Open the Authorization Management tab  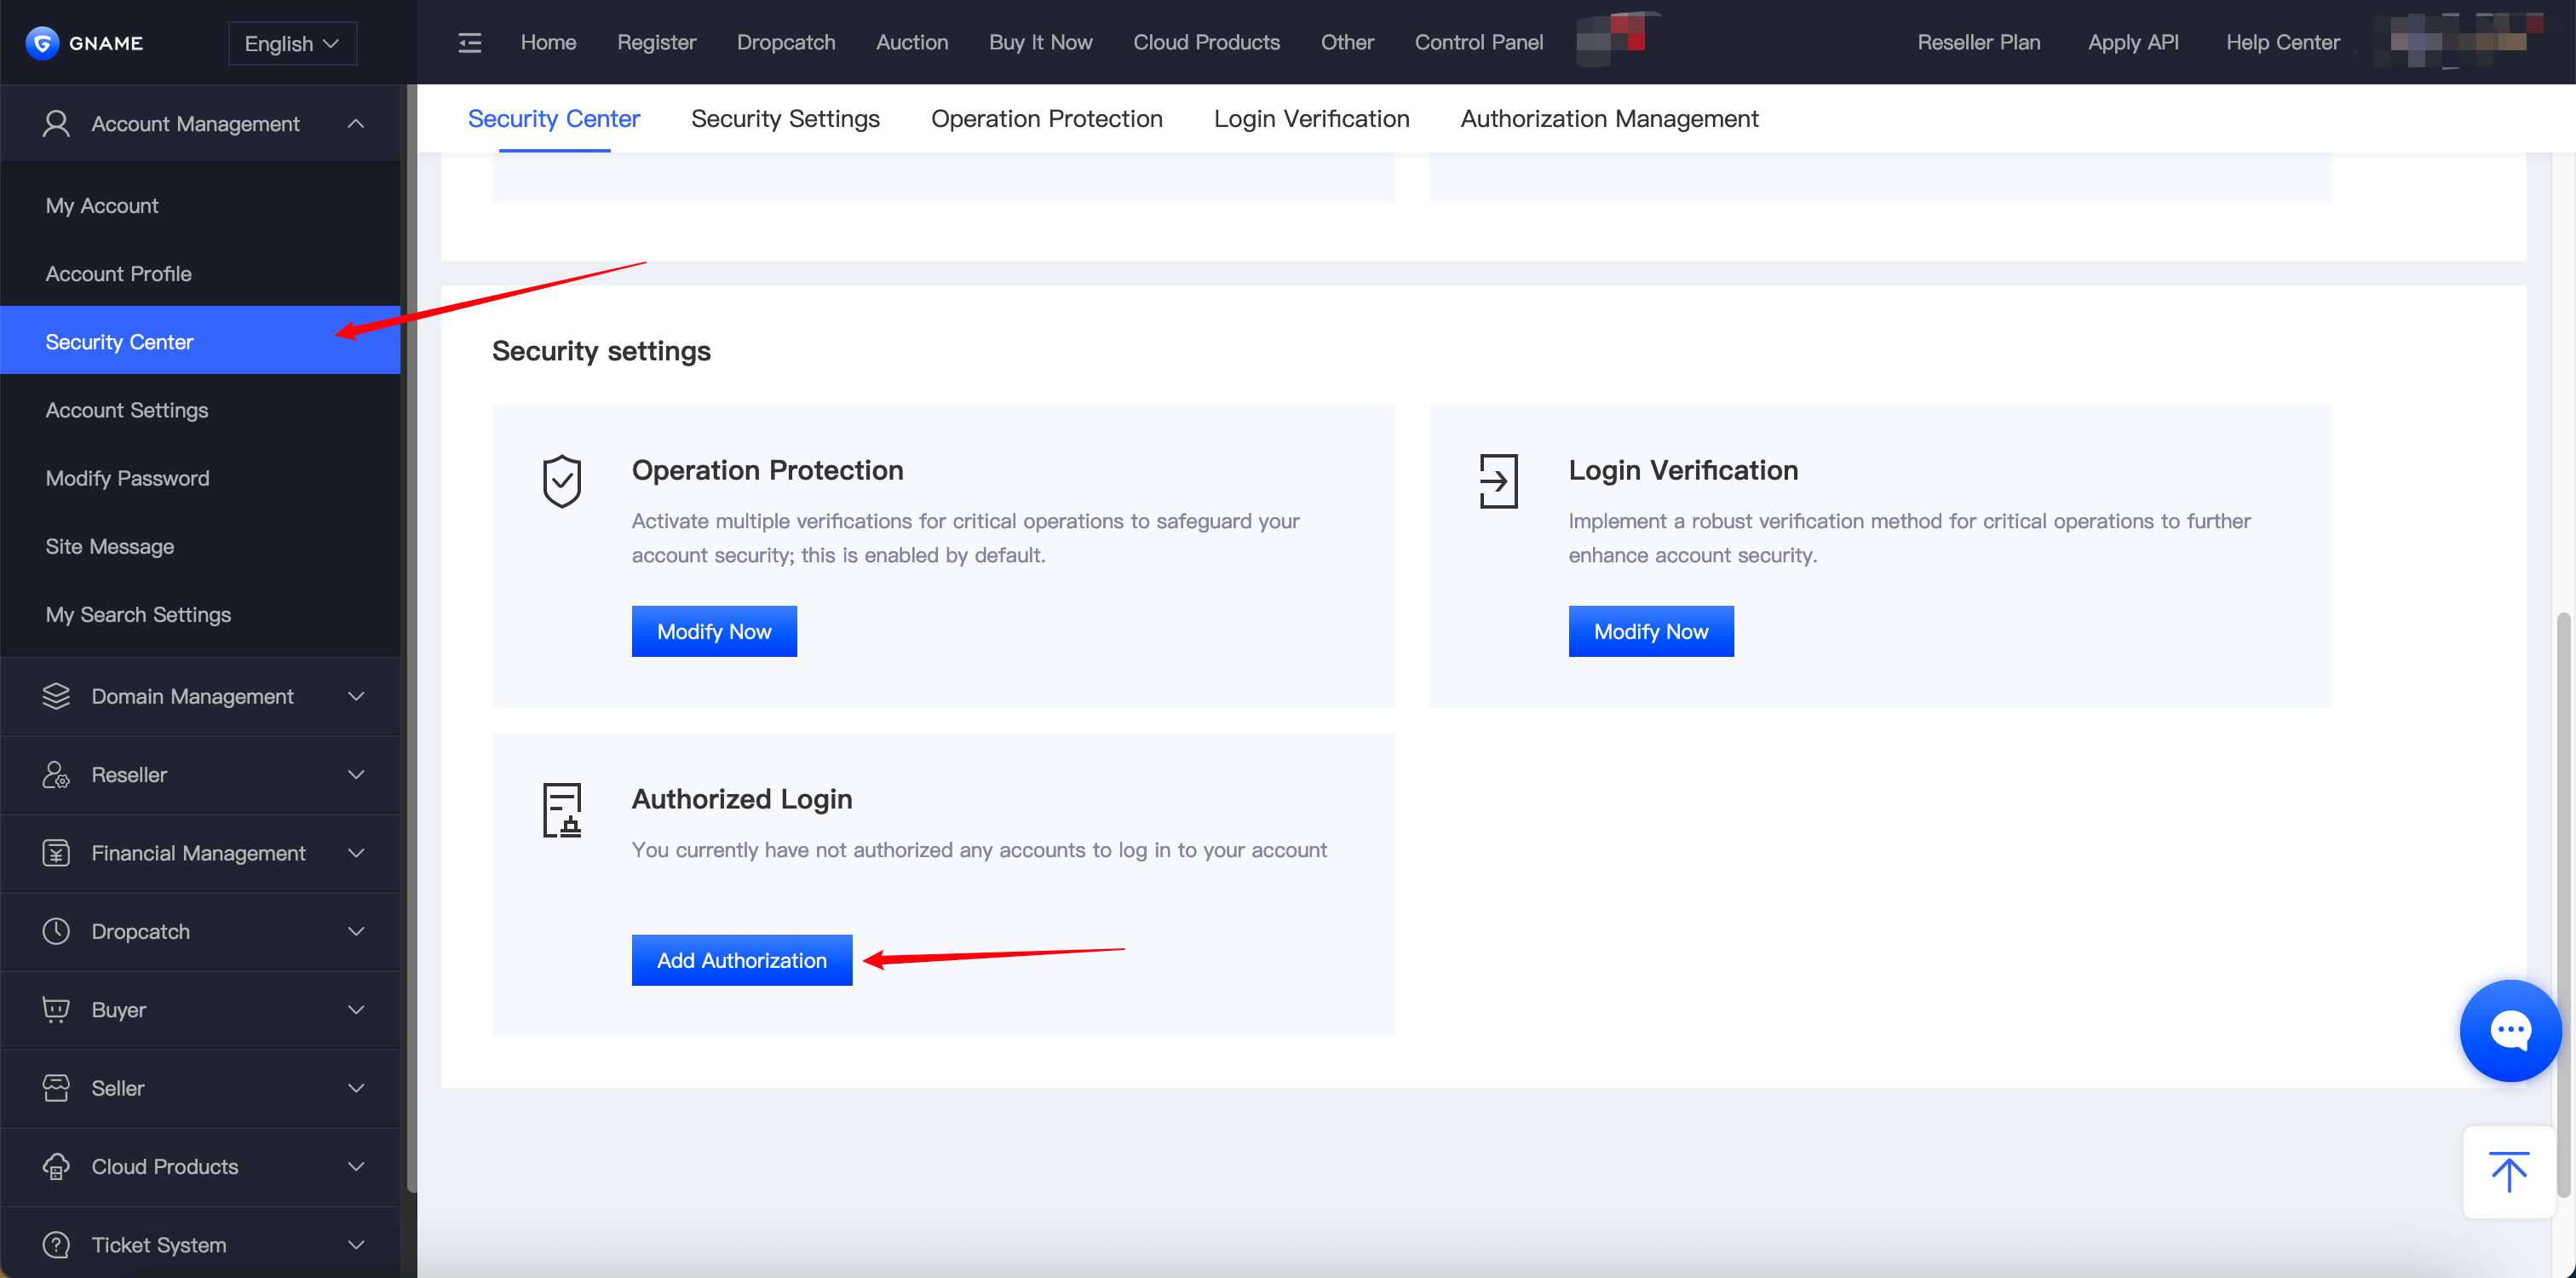[x=1609, y=119]
